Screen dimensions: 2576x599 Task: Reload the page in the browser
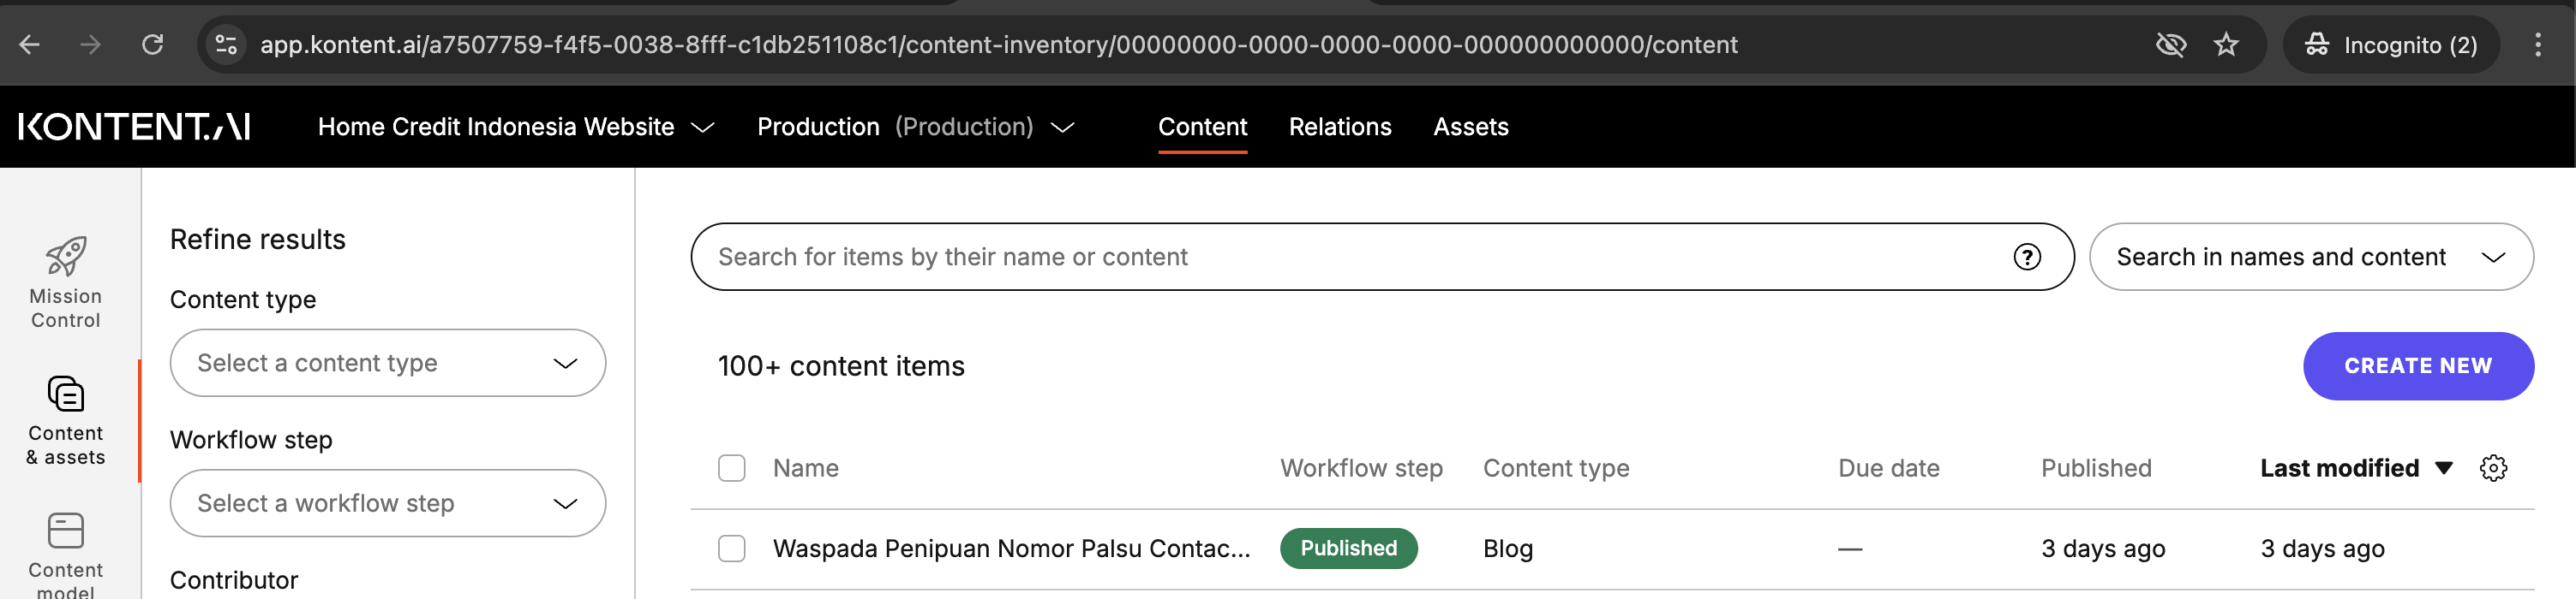click(152, 44)
